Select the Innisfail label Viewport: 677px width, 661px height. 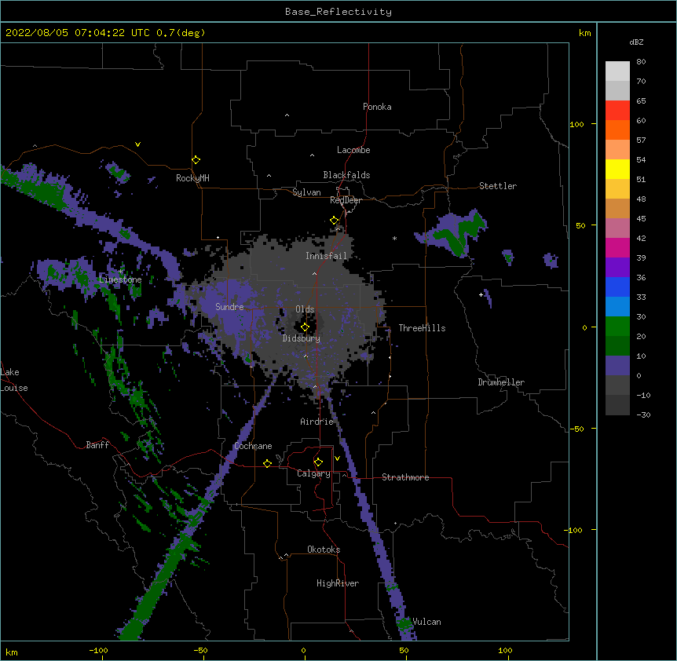point(326,256)
